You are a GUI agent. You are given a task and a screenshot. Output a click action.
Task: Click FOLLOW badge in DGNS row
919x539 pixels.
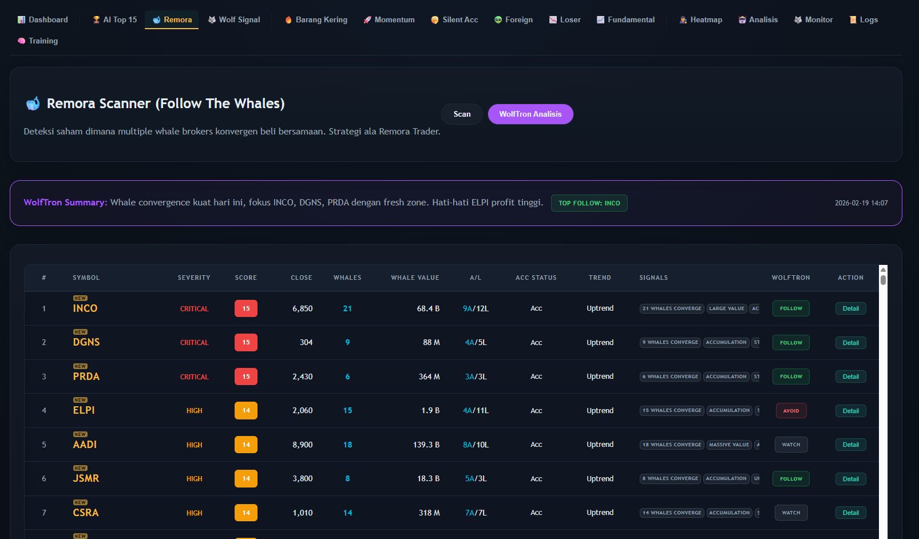coord(791,343)
